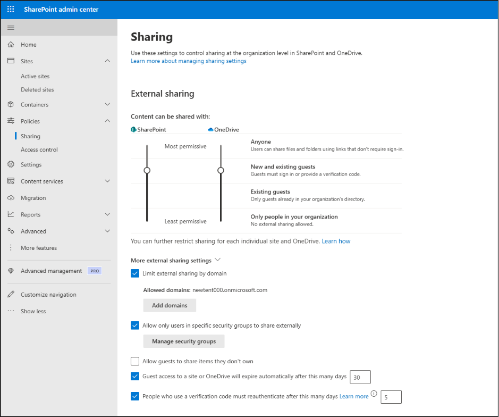Click the guest access expiration days field

click(x=360, y=377)
